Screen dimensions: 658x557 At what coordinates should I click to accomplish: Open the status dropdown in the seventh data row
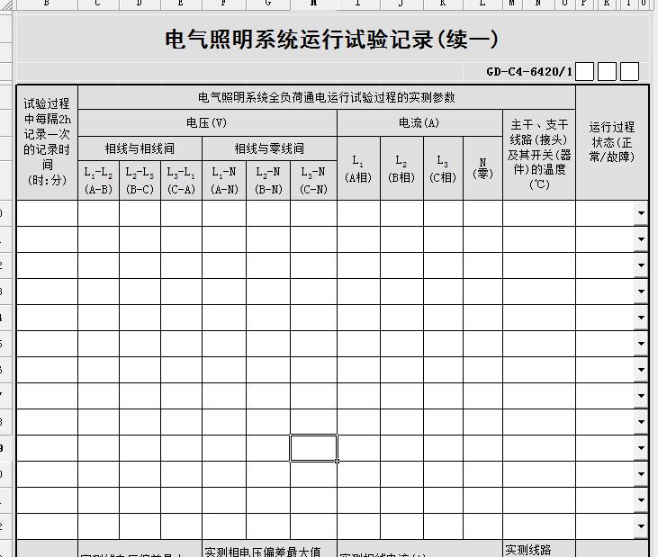641,370
